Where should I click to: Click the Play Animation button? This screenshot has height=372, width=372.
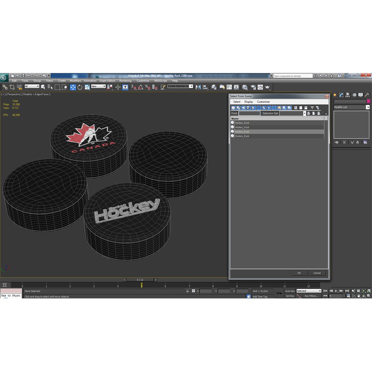point(336,291)
